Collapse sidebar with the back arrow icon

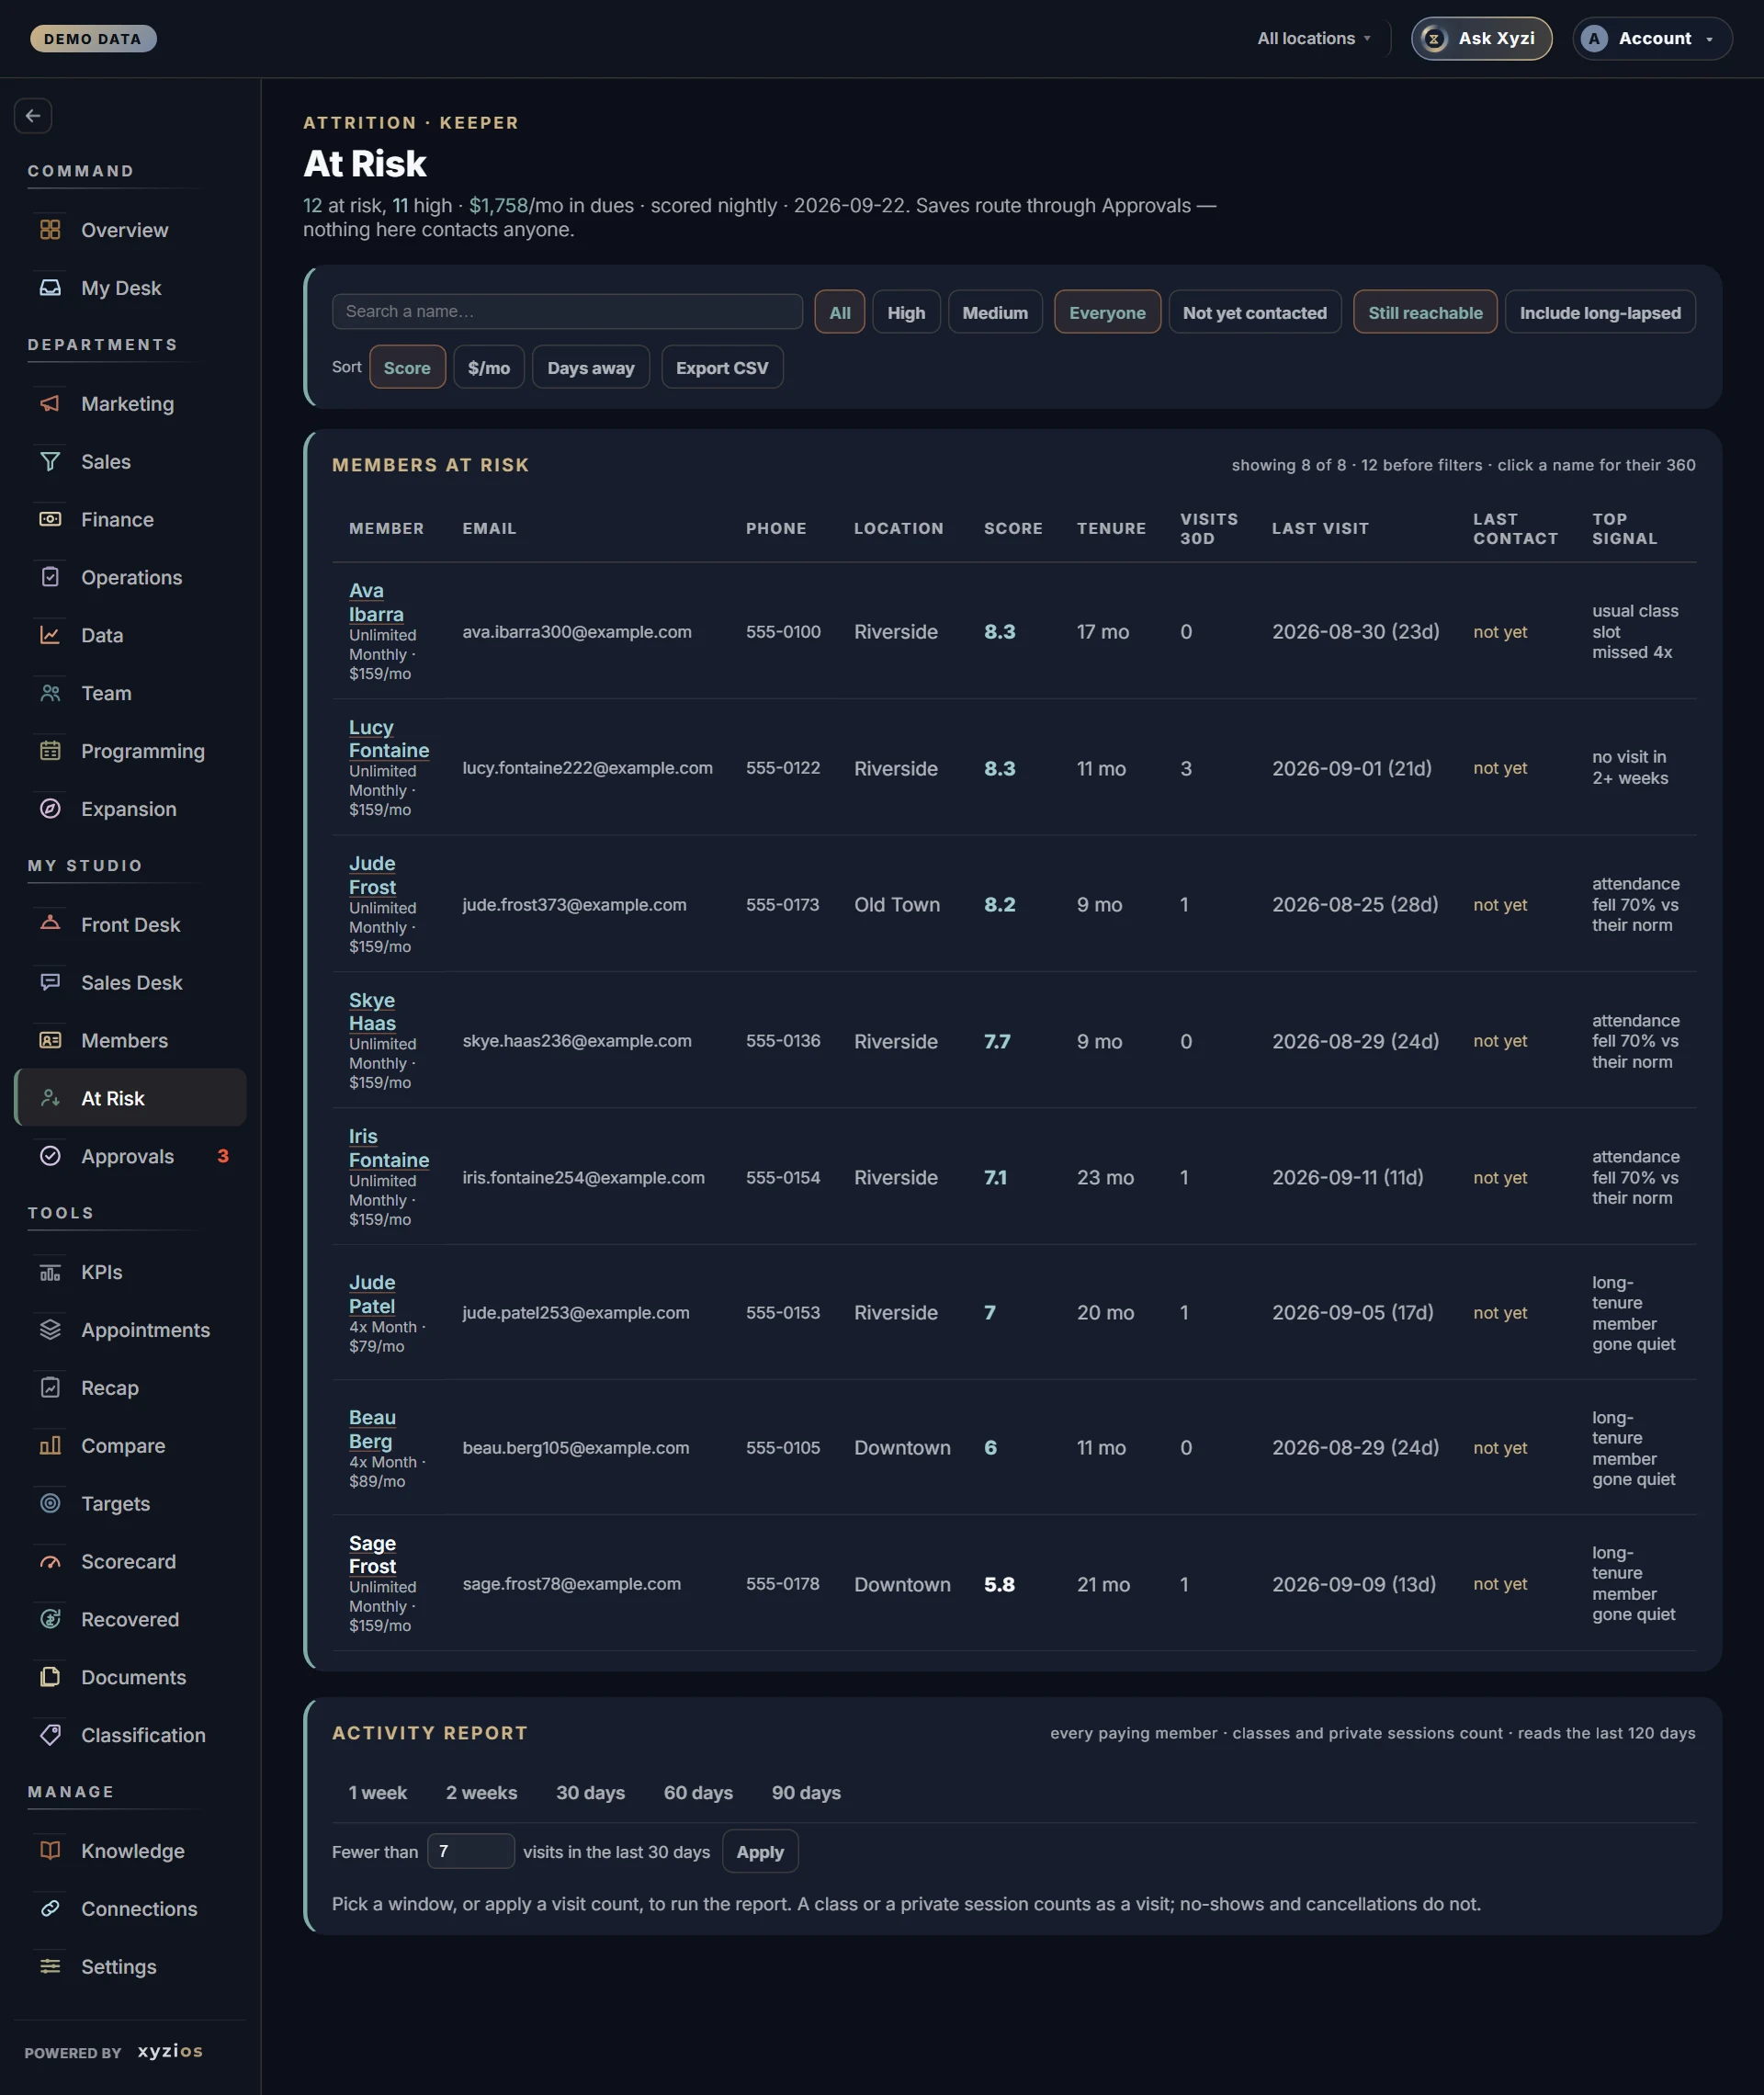pyautogui.click(x=33, y=116)
